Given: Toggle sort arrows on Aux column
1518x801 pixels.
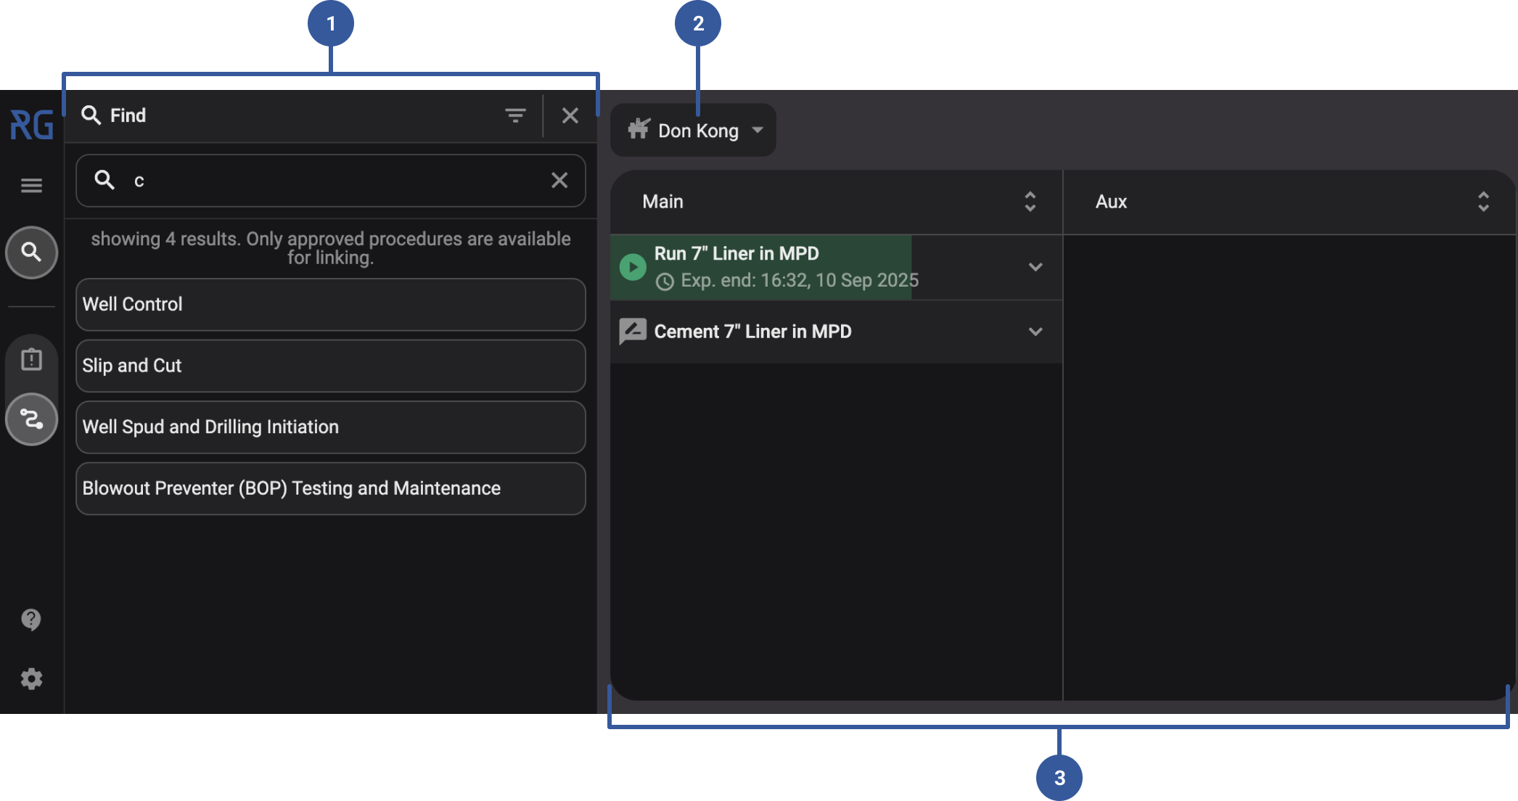Looking at the screenshot, I should point(1483,202).
